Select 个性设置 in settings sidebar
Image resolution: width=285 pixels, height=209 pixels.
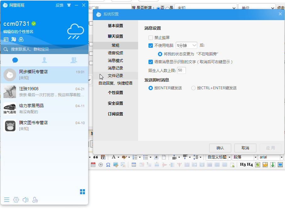click(x=115, y=93)
